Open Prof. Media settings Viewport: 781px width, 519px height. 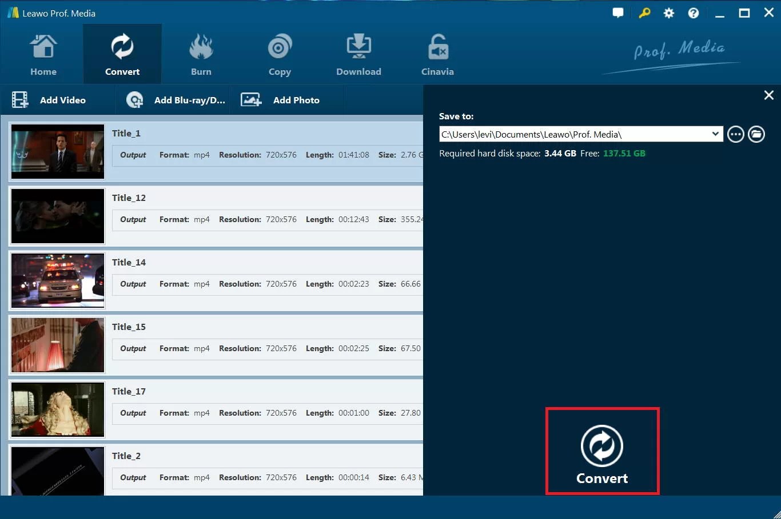(x=668, y=13)
